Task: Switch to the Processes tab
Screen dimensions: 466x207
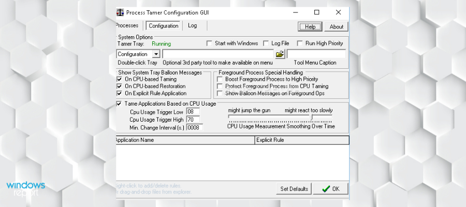Action: 127,25
